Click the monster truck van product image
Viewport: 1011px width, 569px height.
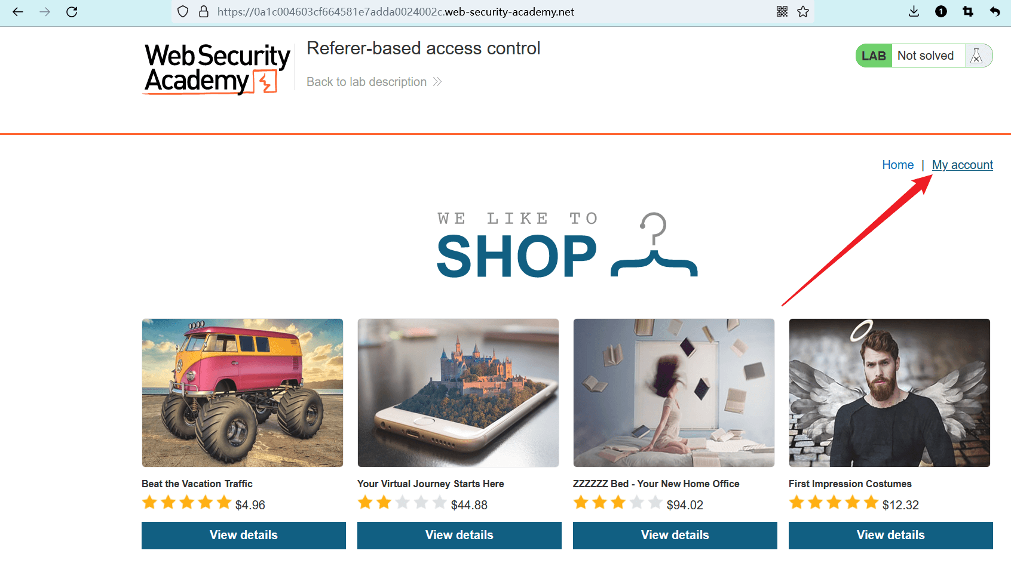click(243, 393)
